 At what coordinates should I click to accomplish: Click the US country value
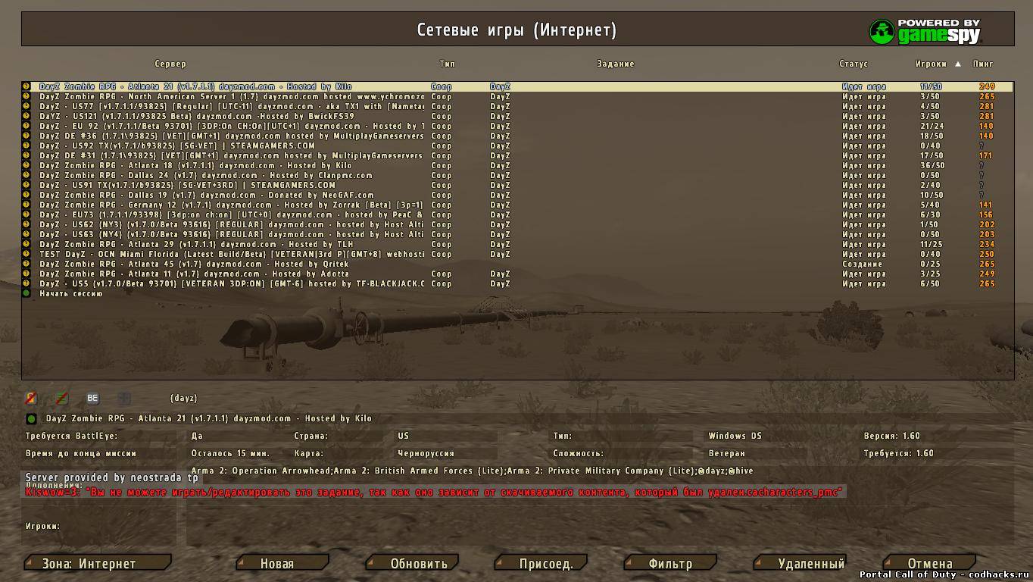point(403,436)
